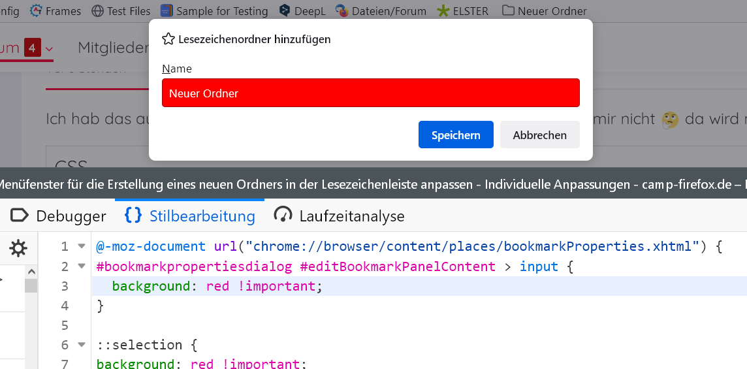The height and width of the screenshot is (369, 747).
Task: Click the globe icon beside Test Files
Action: click(98, 10)
